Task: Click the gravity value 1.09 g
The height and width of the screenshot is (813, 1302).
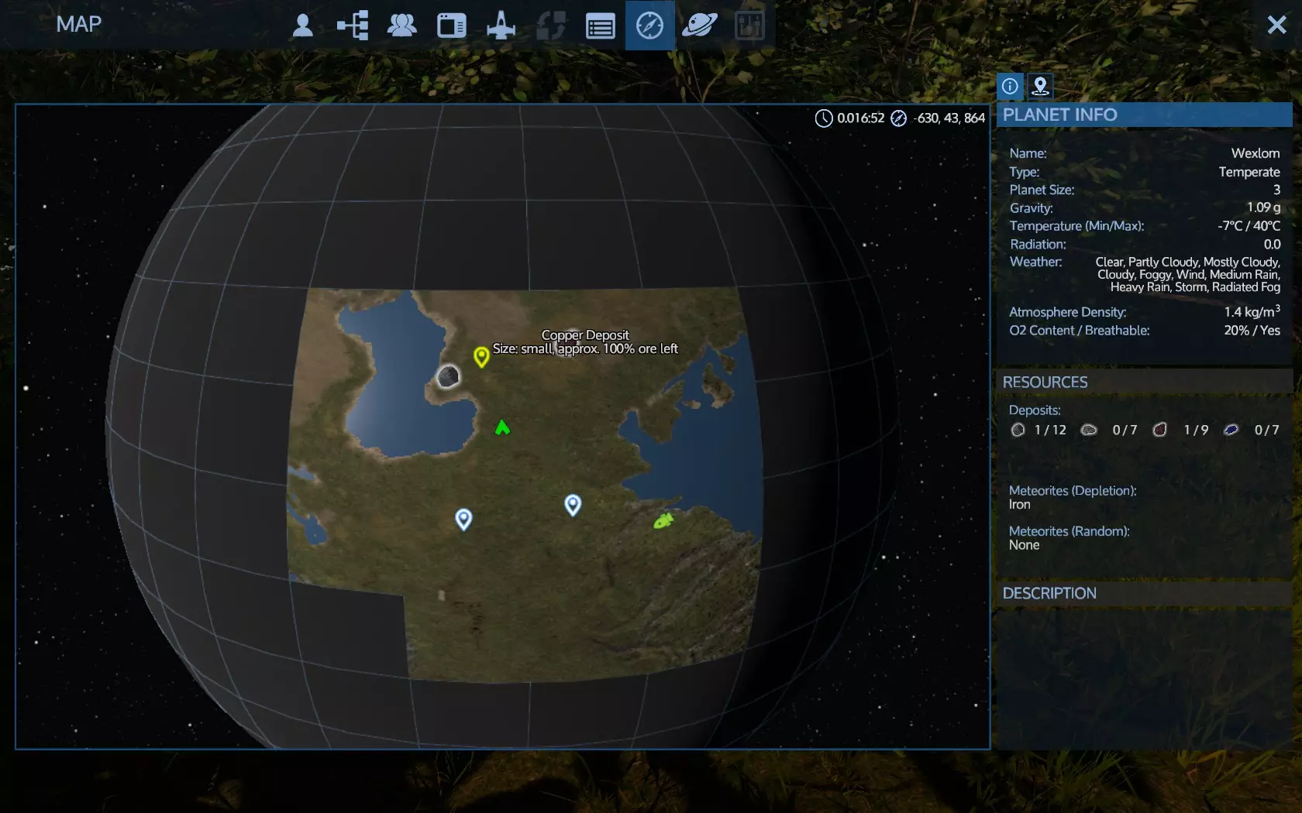Action: (x=1263, y=208)
